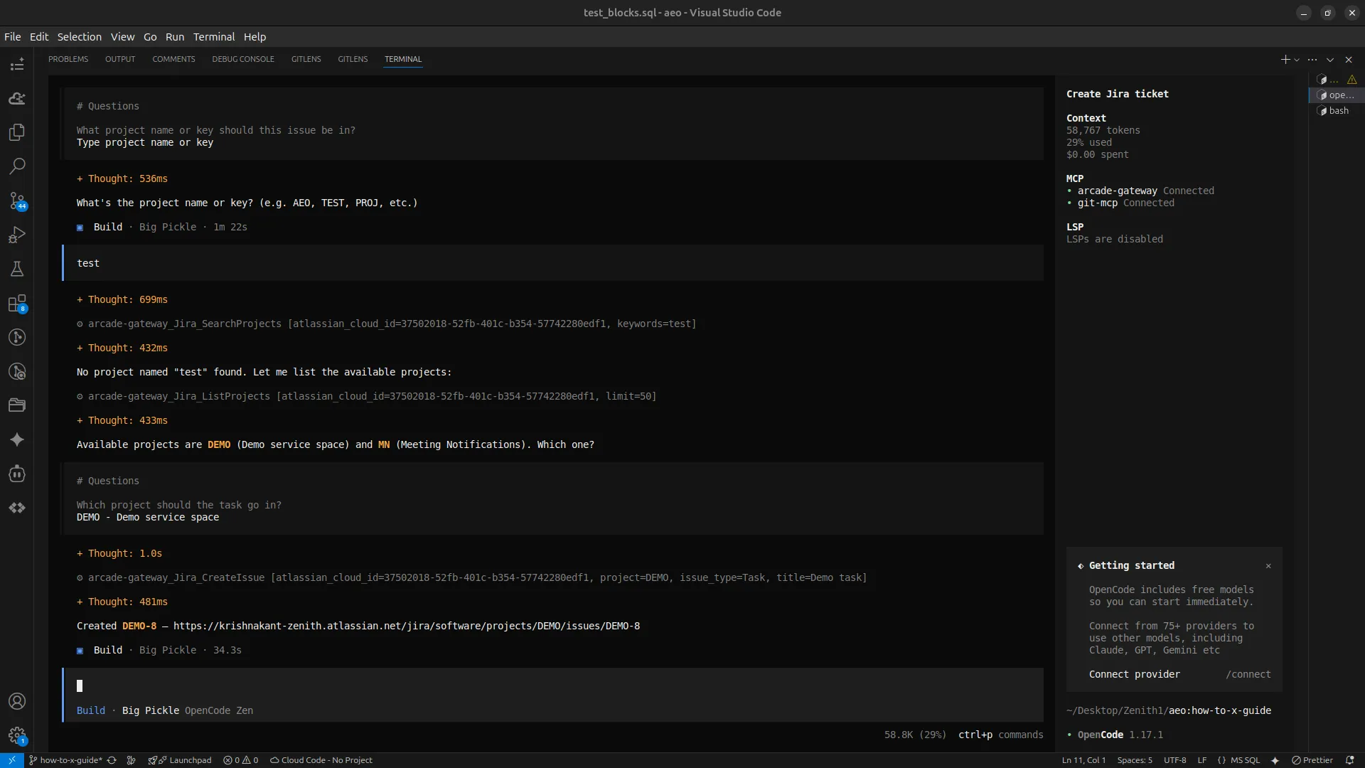The image size is (1365, 768).
Task: Open the Search view magnifier icon
Action: (17, 166)
